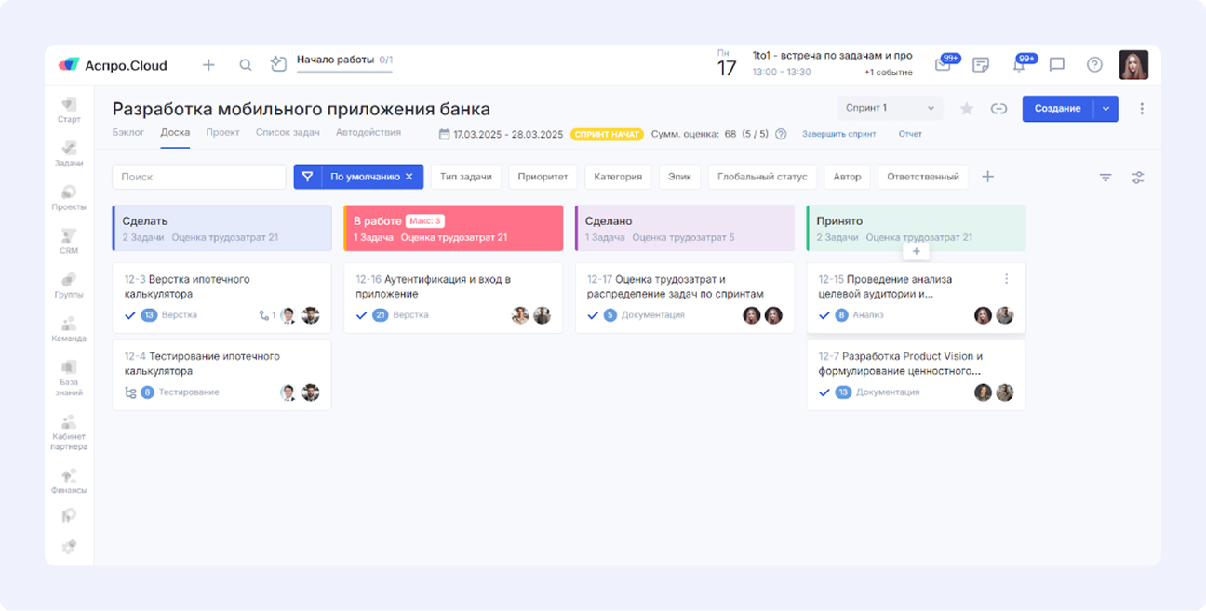
Task: Open the Отчет link
Action: pyautogui.click(x=910, y=134)
